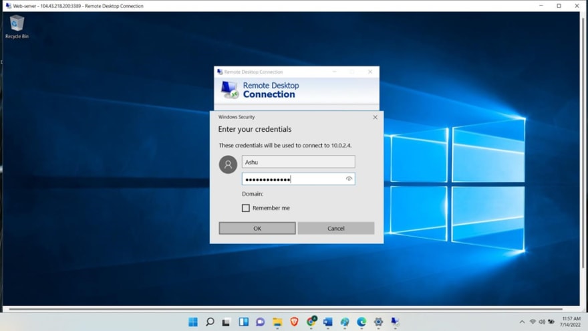This screenshot has width=588, height=331.
Task: Click the 'Enter your credentials' heading
Action: tap(255, 129)
